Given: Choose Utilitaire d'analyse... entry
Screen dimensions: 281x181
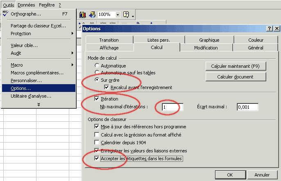Looking at the screenshot, I should click(x=39, y=96).
